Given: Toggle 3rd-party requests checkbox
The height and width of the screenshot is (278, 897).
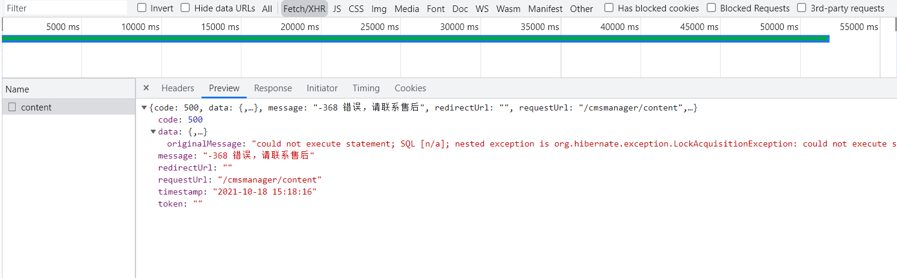Looking at the screenshot, I should (x=802, y=8).
